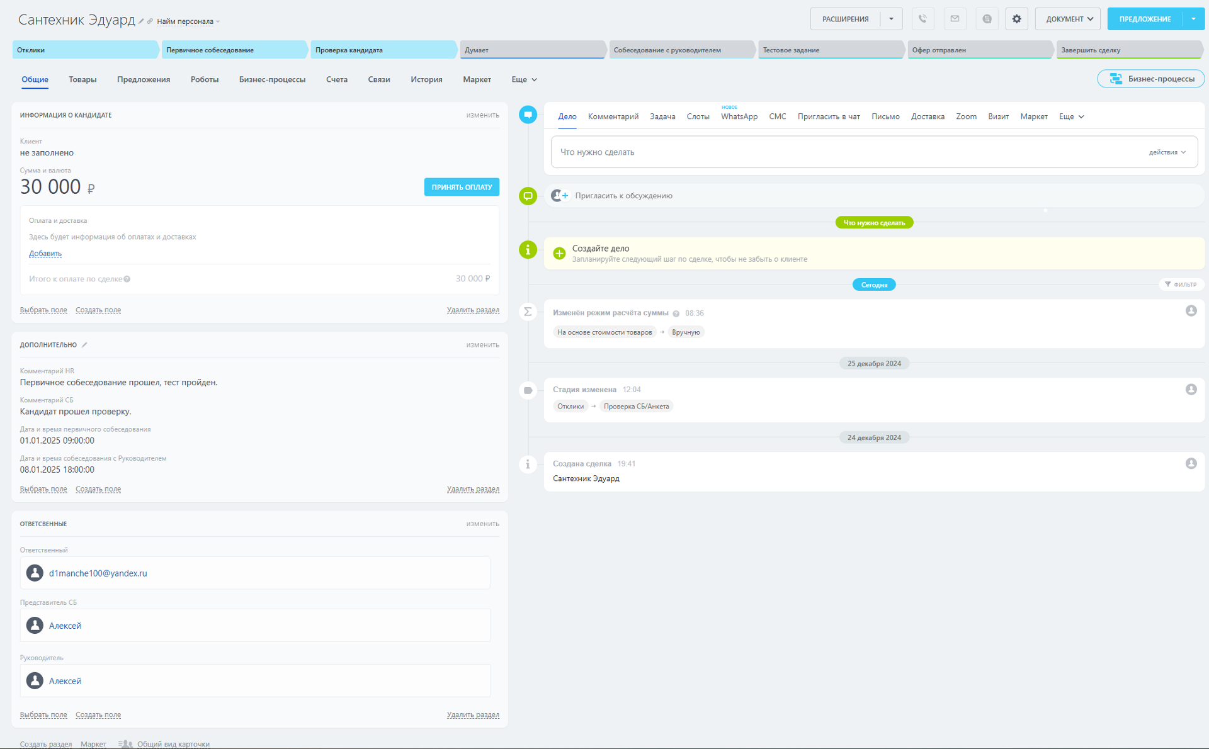Open the chat bubble icon in header

(987, 19)
